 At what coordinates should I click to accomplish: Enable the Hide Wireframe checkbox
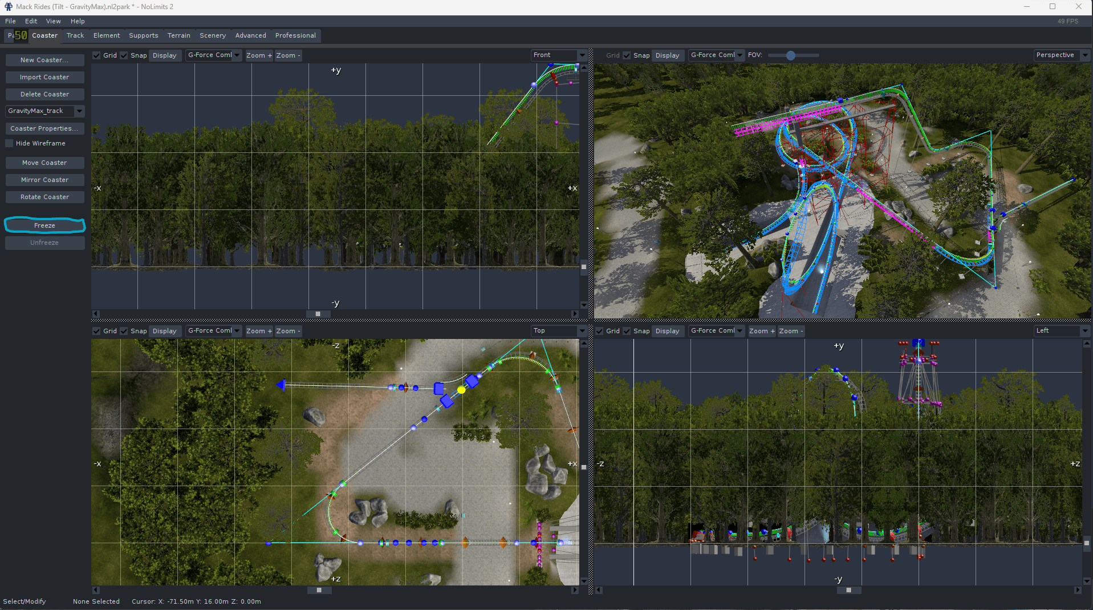pyautogui.click(x=9, y=143)
